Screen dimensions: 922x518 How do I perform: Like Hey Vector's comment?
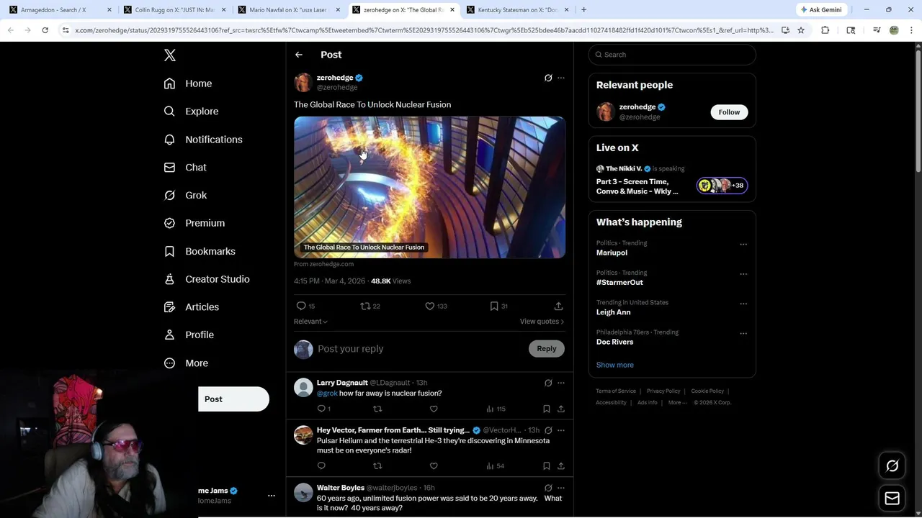coord(434,466)
